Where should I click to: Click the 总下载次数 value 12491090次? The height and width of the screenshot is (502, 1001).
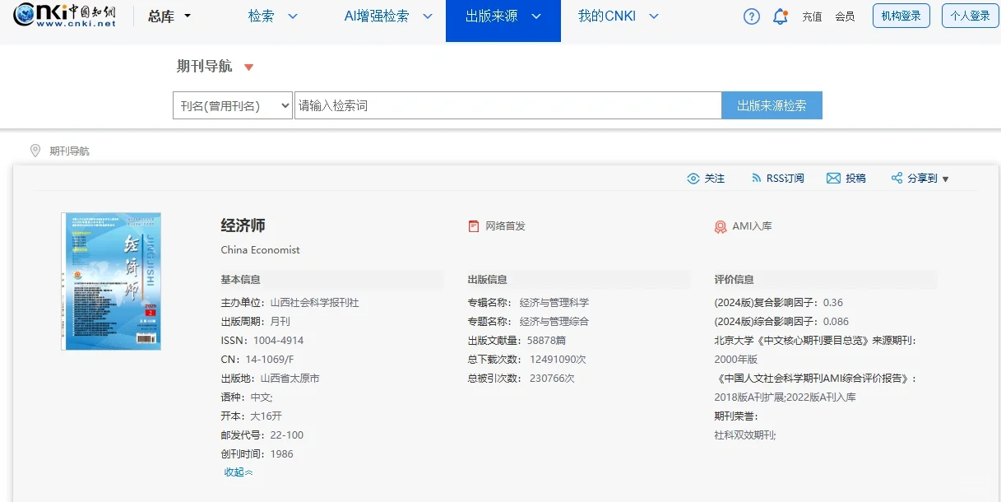click(x=558, y=360)
